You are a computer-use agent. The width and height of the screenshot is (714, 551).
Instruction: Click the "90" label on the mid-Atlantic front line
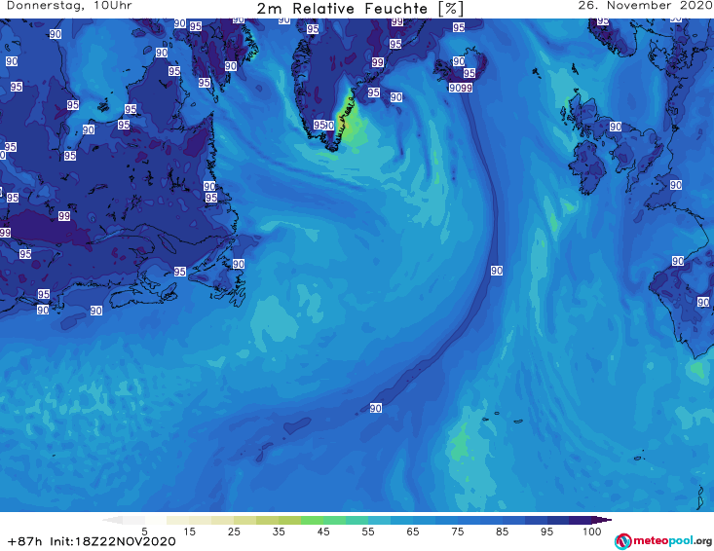[x=497, y=271]
